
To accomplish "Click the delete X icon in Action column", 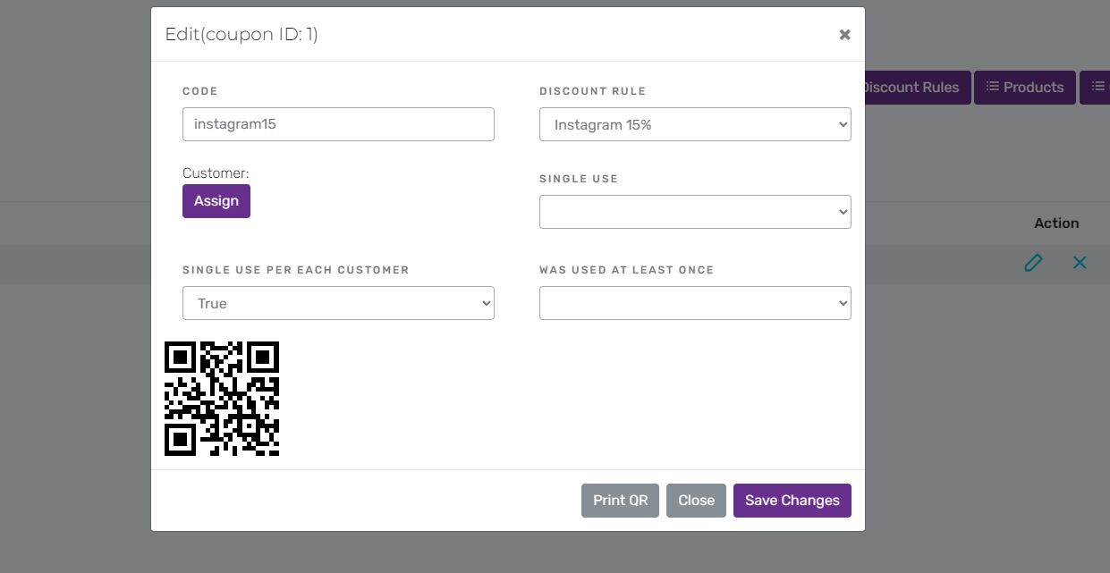I will click(1080, 263).
